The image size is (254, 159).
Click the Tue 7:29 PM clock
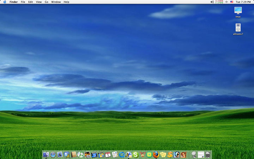[243, 2]
